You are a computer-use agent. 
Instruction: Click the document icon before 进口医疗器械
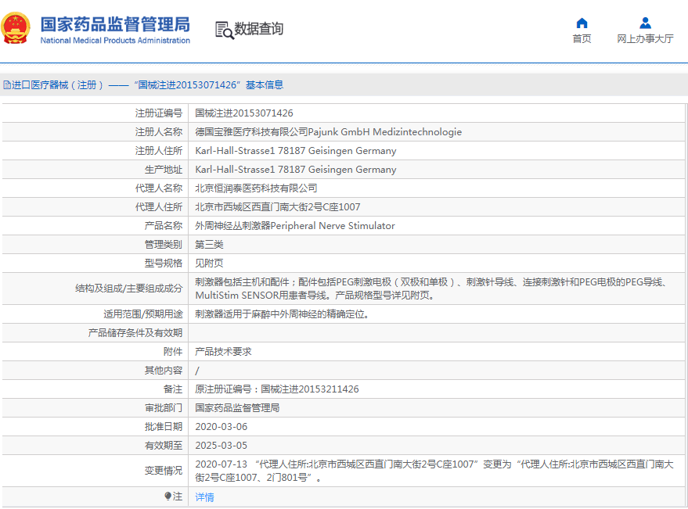pyautogui.click(x=6, y=85)
